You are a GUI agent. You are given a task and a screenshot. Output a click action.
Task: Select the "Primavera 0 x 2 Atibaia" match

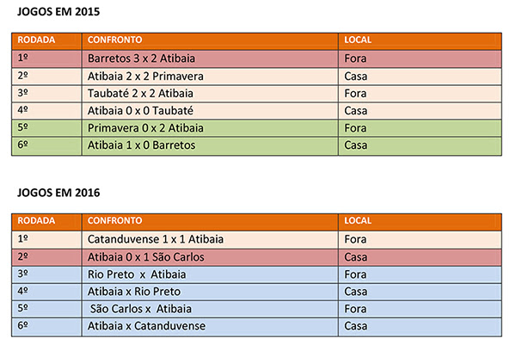145,128
